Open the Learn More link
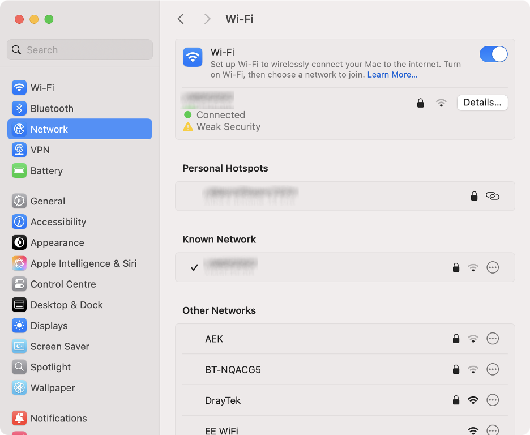530x435 pixels. tap(392, 74)
